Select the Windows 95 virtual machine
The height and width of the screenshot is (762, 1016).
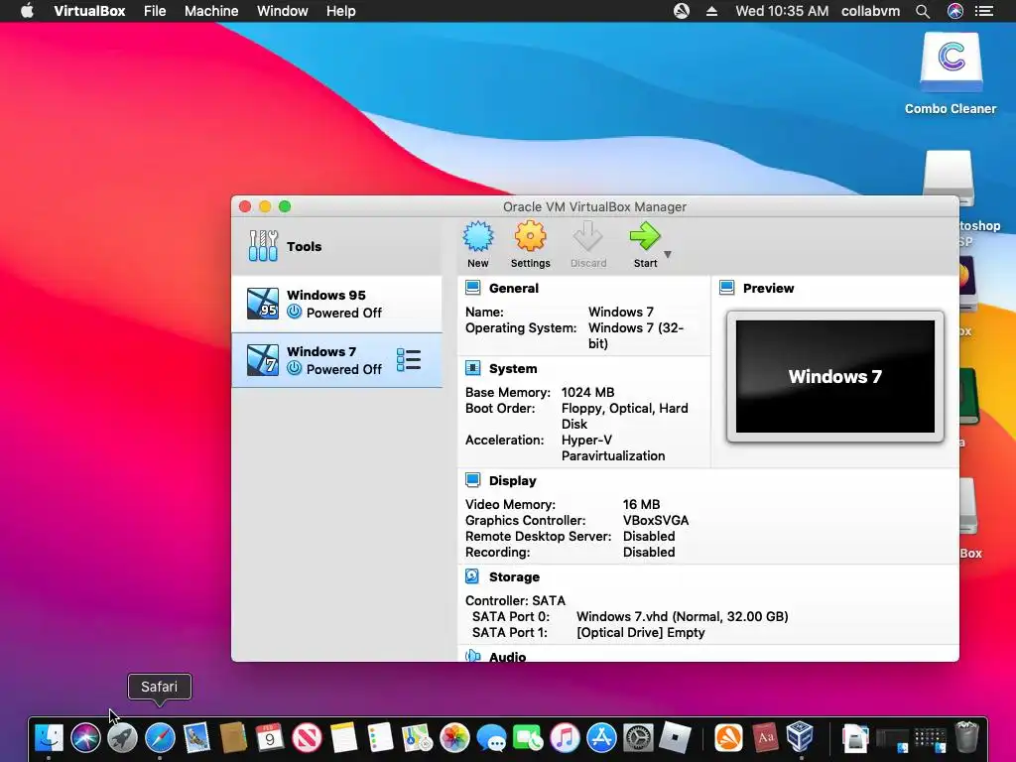tap(337, 304)
